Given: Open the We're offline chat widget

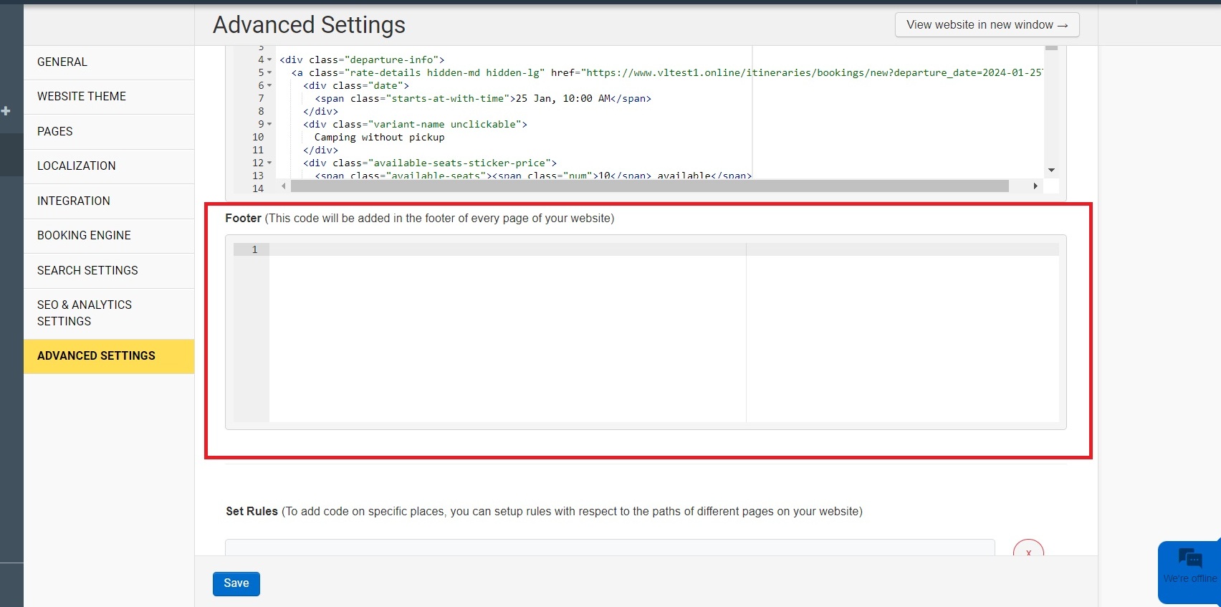Looking at the screenshot, I should pyautogui.click(x=1189, y=566).
